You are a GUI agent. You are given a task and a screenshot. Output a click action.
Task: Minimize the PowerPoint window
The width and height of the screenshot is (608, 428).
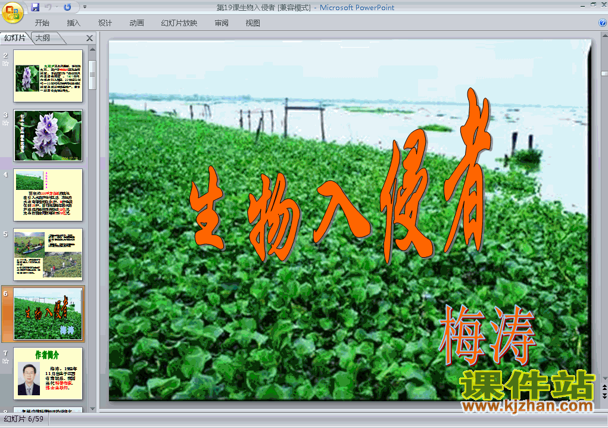582,6
